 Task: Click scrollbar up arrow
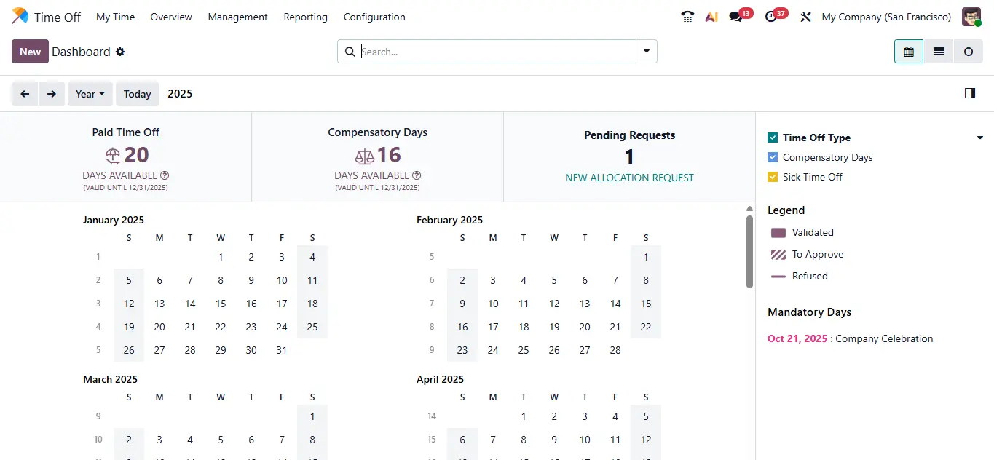(x=750, y=208)
